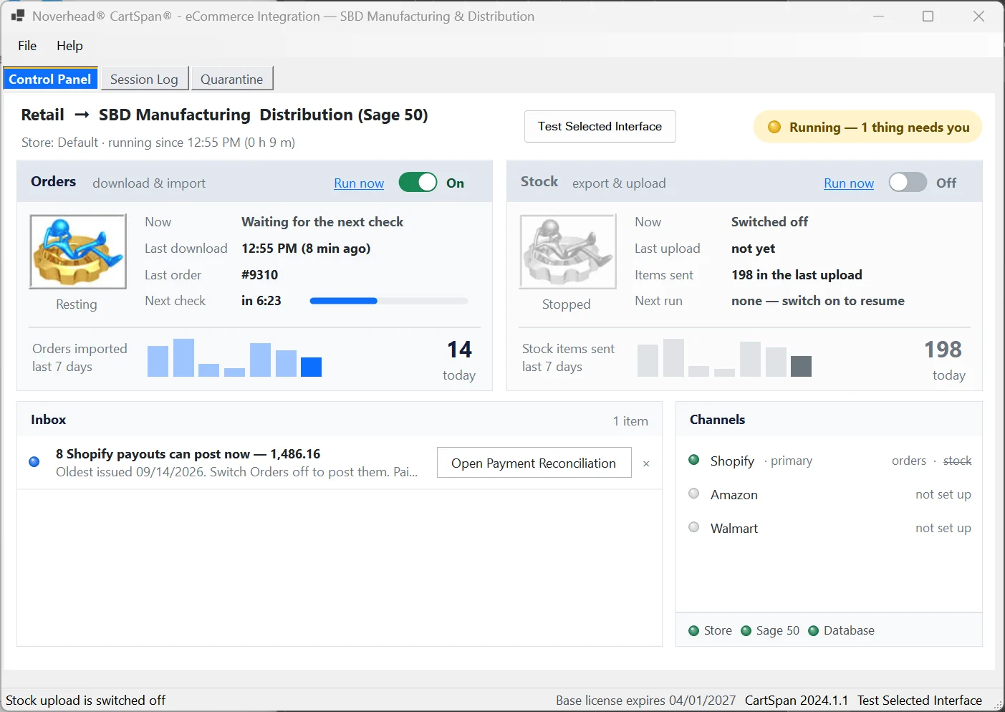1005x712 pixels.
Task: Click Test Selected Interface in the status bar
Action: 920,701
